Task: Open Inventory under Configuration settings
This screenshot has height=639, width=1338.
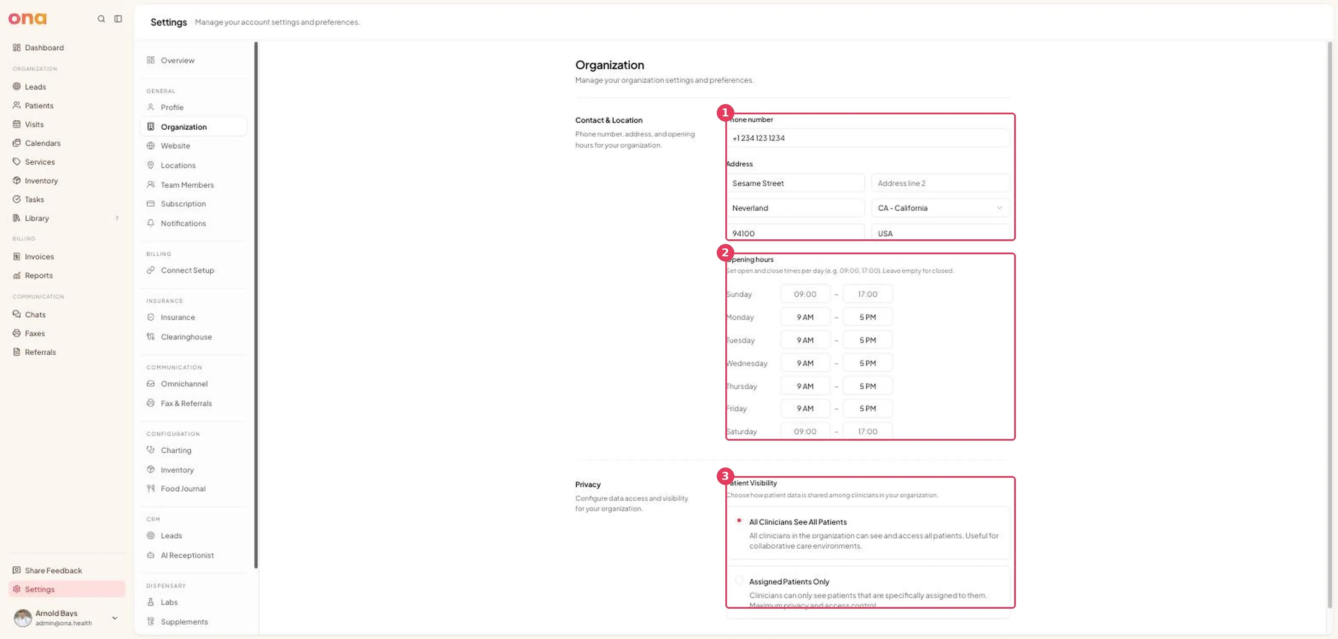Action: point(193,470)
